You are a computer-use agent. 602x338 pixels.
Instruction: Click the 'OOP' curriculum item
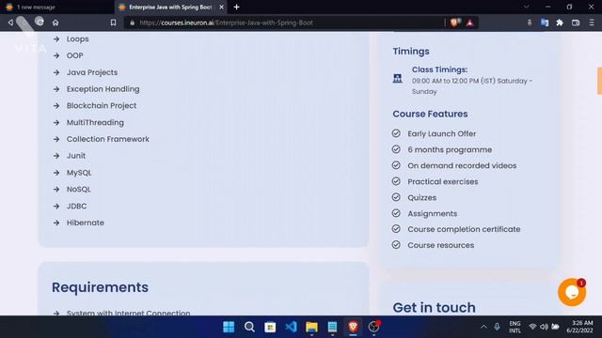pyautogui.click(x=75, y=55)
